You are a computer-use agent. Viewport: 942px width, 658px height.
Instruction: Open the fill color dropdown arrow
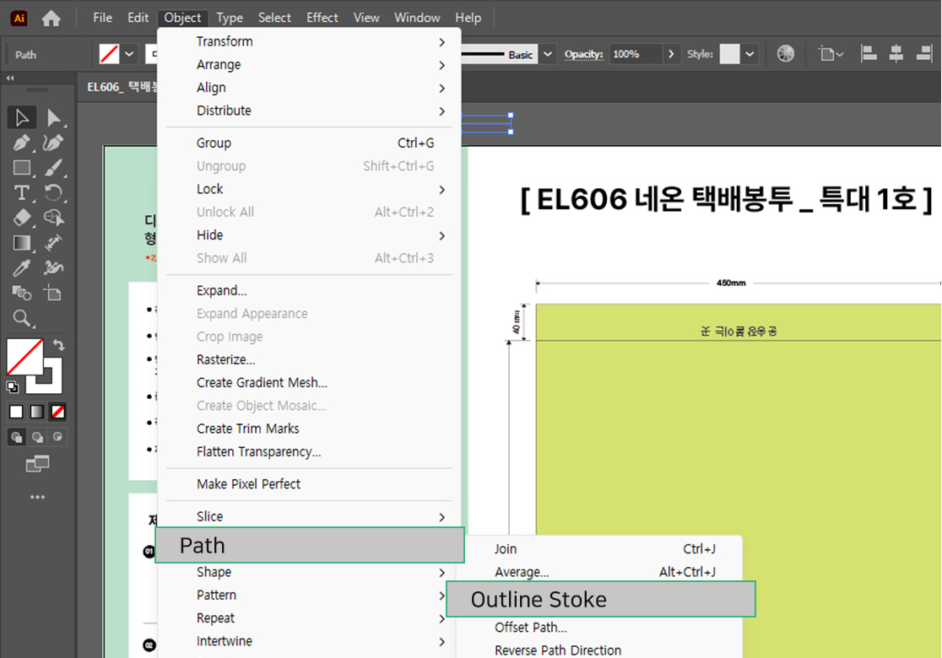tap(129, 54)
